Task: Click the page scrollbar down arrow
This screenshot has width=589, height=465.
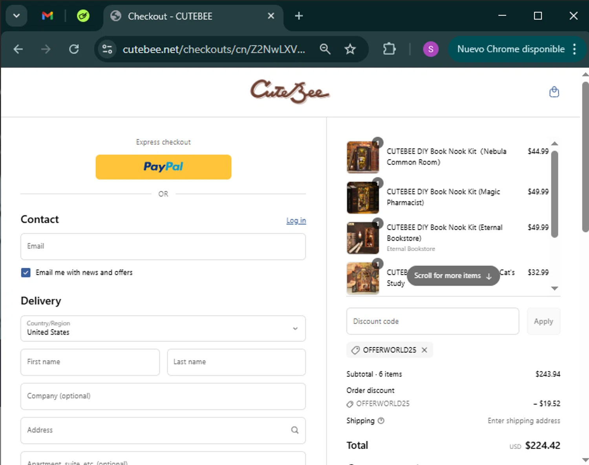Action: click(585, 460)
